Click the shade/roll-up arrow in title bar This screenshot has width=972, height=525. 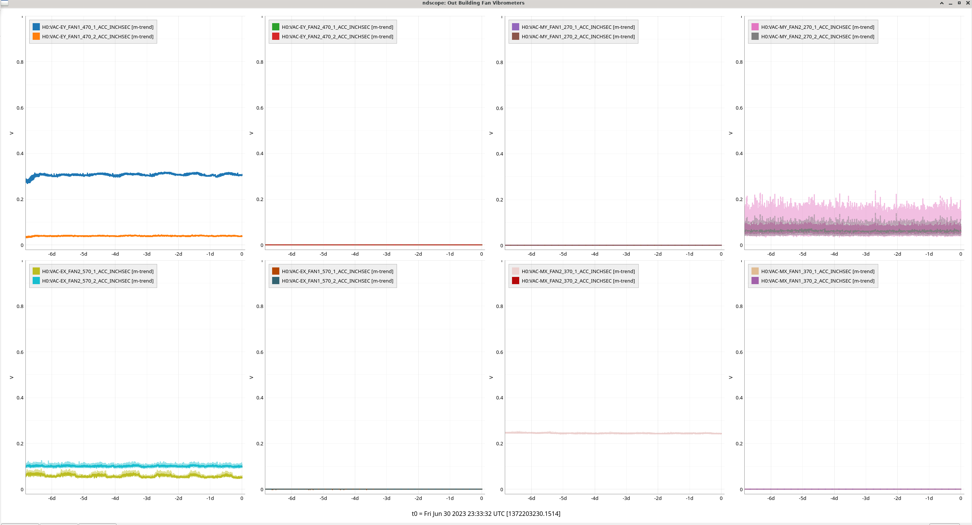coord(942,3)
